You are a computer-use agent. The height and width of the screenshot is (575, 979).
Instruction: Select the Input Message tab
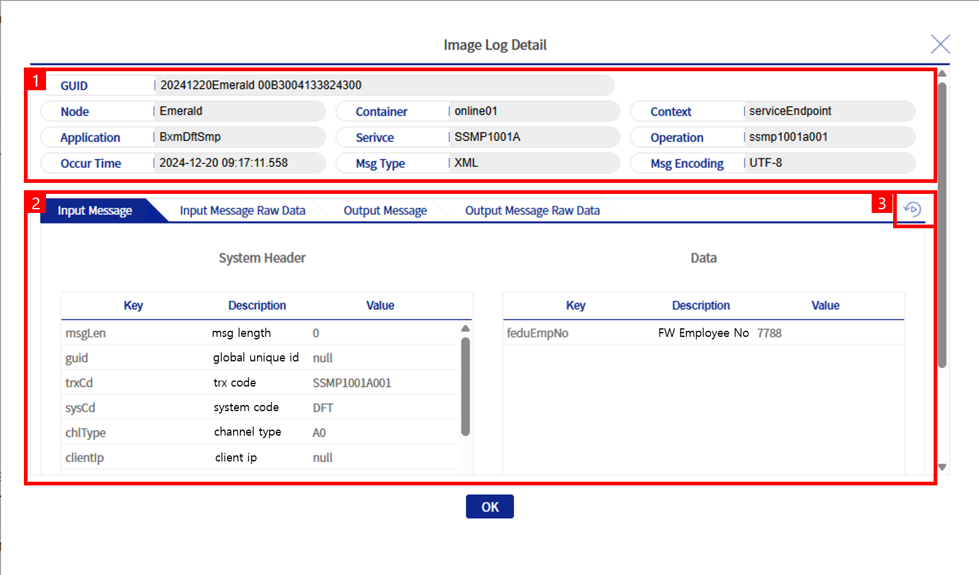[95, 210]
